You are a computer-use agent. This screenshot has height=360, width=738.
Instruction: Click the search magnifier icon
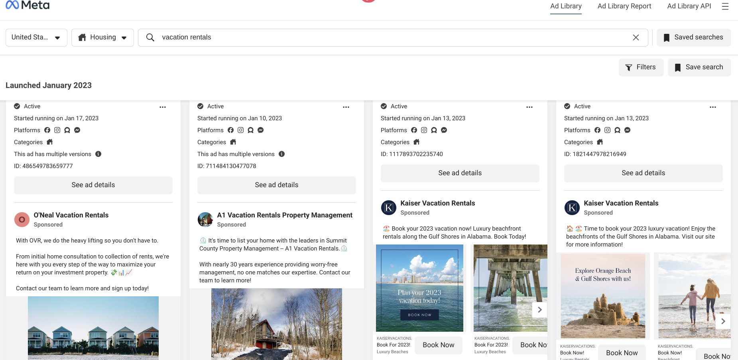click(x=150, y=37)
